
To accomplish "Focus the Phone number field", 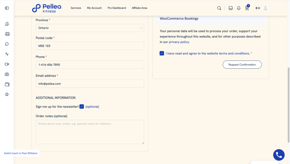I will pos(90,65).
